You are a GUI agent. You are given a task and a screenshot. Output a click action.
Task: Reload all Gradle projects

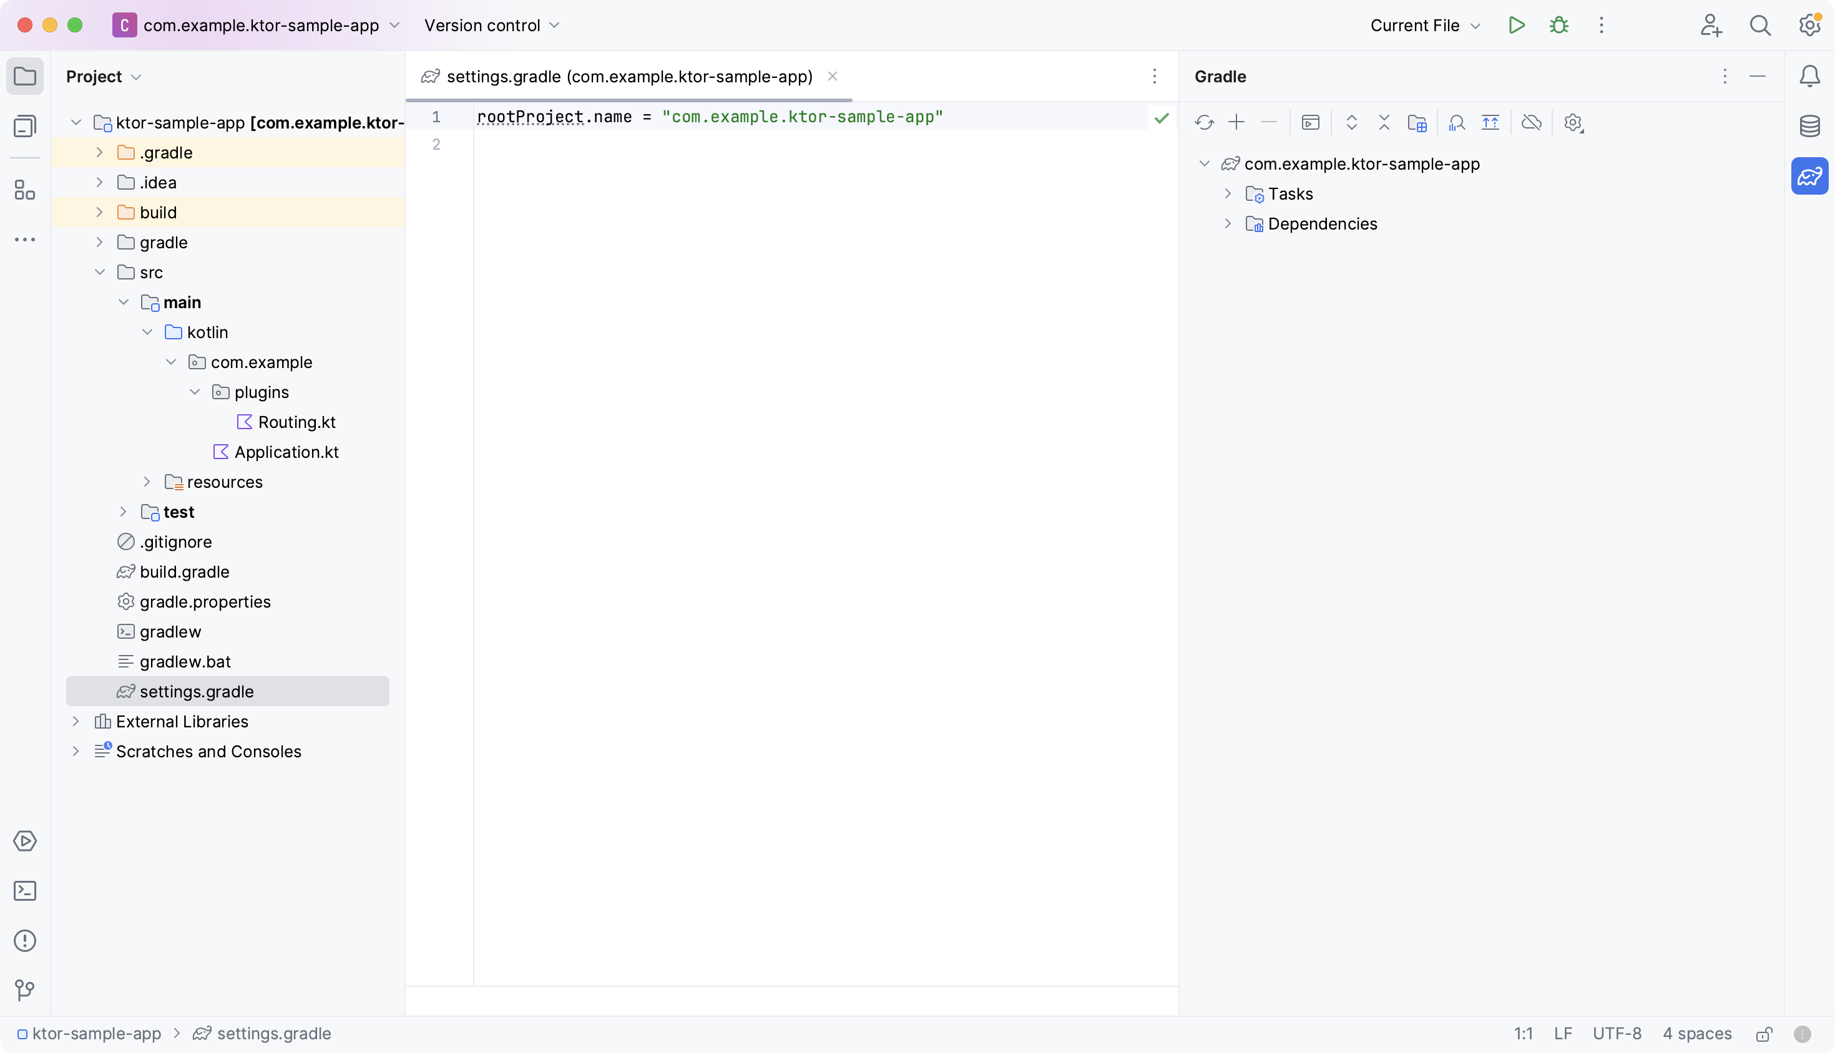(x=1204, y=122)
